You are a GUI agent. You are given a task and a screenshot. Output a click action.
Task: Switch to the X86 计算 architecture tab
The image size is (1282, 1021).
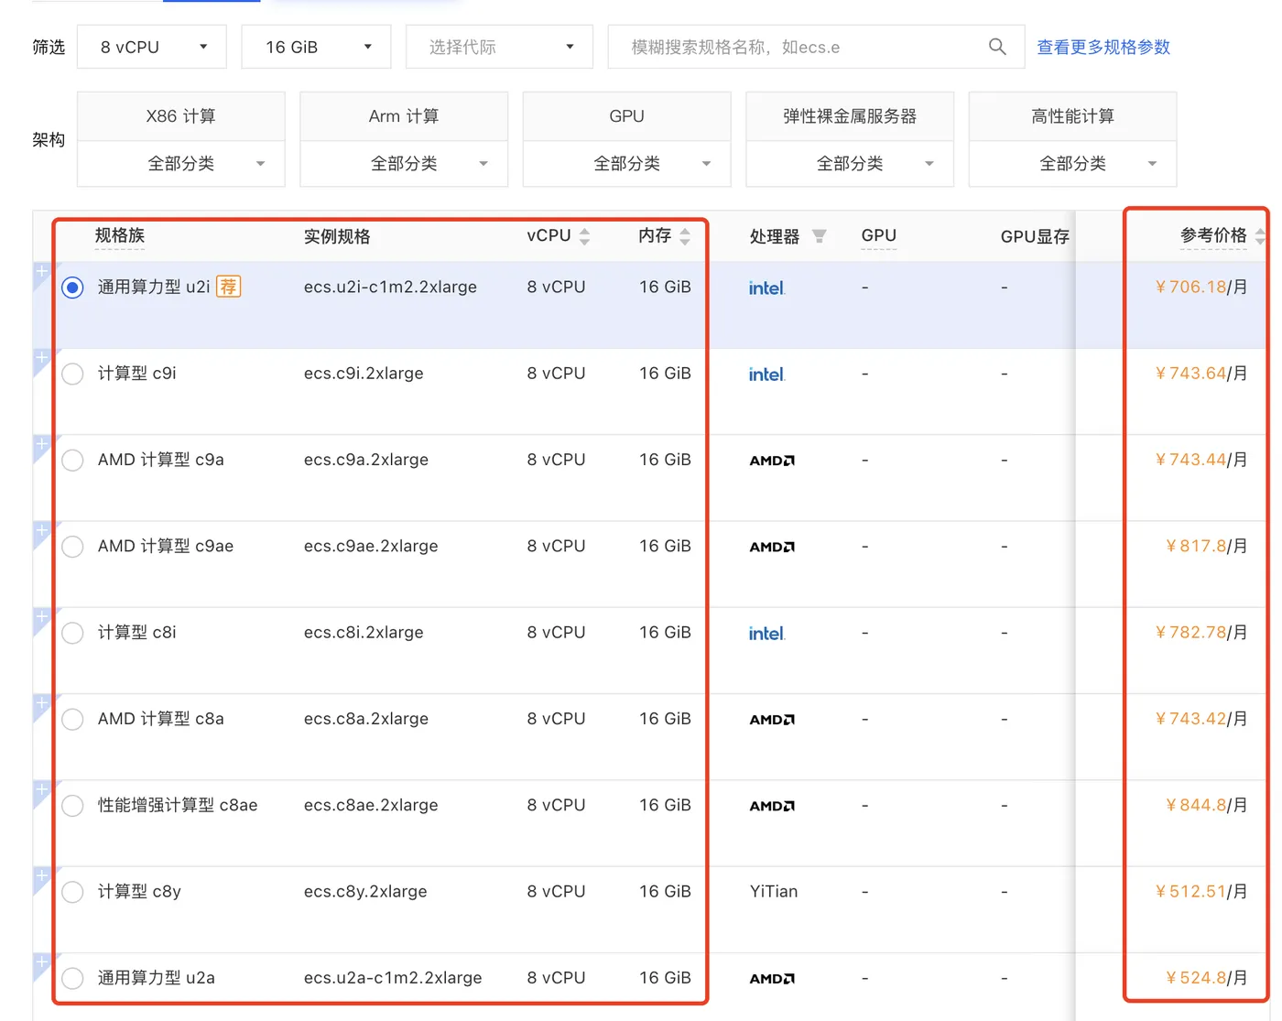coord(181,116)
